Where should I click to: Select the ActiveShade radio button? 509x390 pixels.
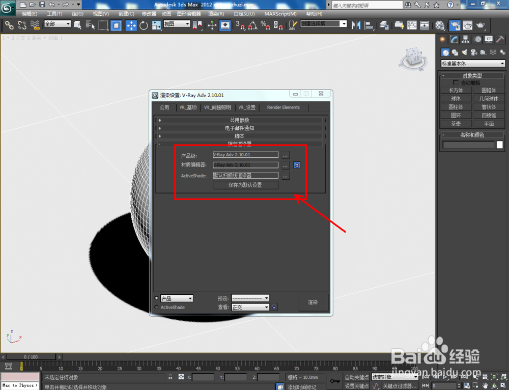(156, 307)
